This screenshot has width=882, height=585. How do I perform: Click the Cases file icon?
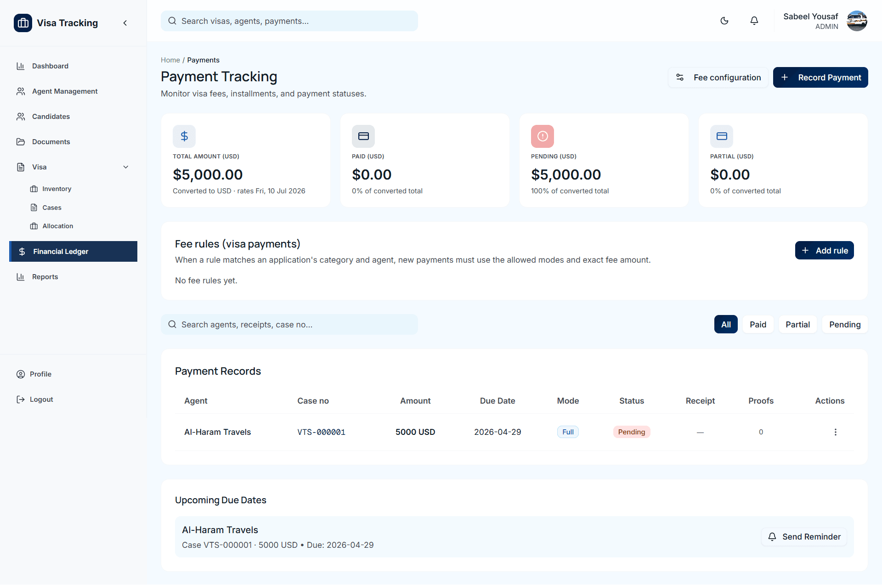point(34,208)
